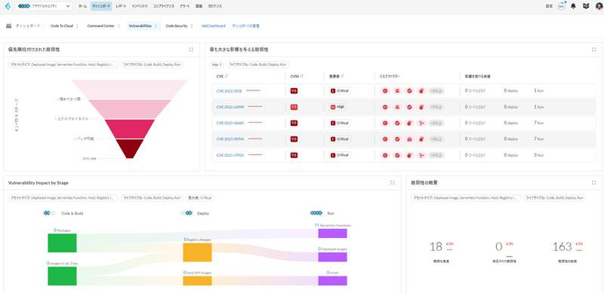Open the インベントリ menu
Viewport: 604px width, 293px height.
click(x=140, y=6)
